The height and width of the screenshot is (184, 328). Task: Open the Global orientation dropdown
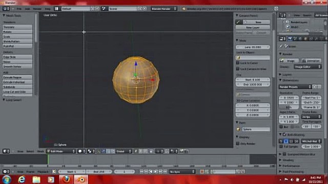click(x=124, y=151)
